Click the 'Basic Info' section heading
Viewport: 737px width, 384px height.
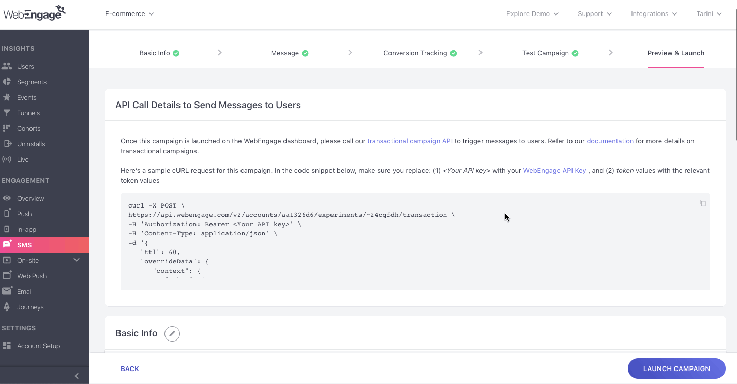pos(136,333)
